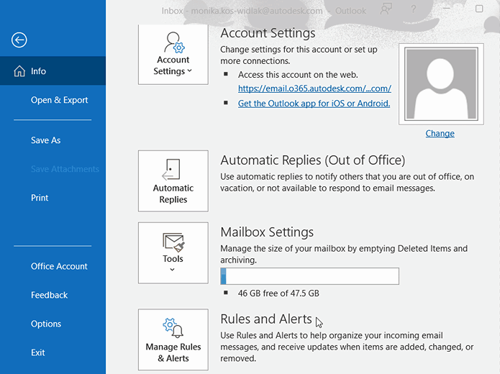
Task: Click the Tools envelope and broom icon
Action: coord(173,242)
